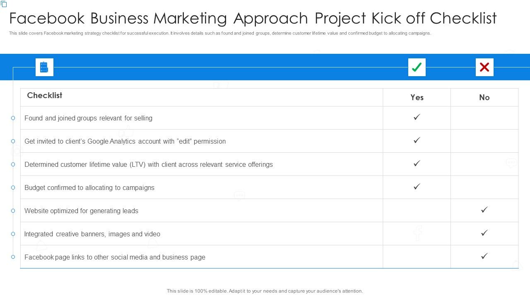The height and width of the screenshot is (298, 530).
Task: Click the Yes checkmark for found and joined groups
Action: tap(417, 117)
